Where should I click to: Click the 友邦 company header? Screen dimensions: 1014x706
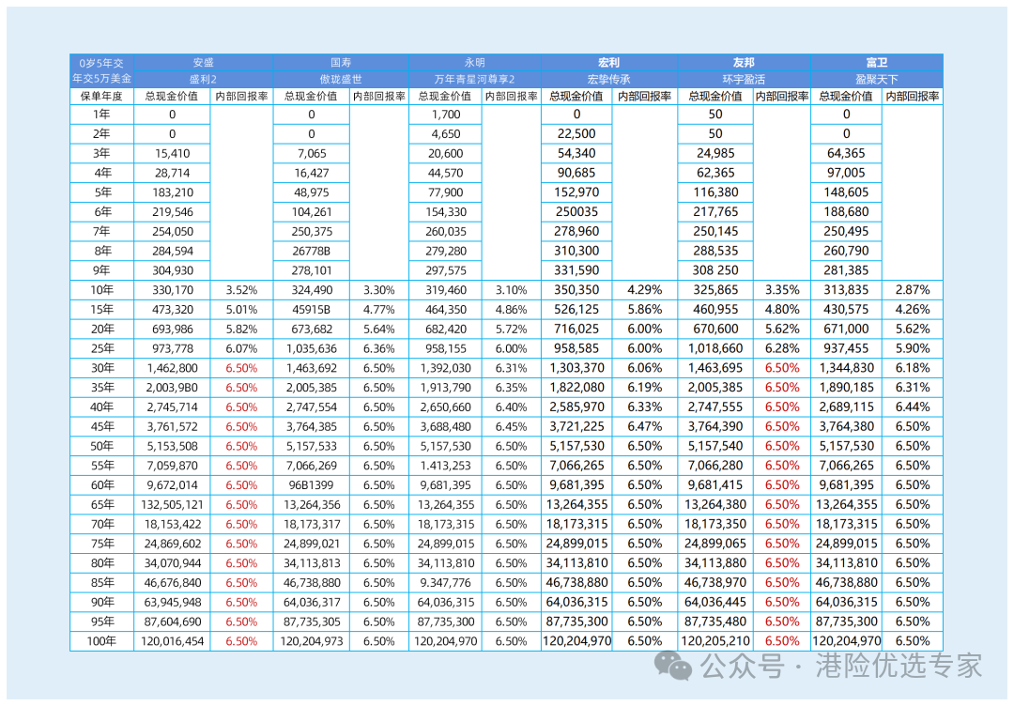click(744, 63)
